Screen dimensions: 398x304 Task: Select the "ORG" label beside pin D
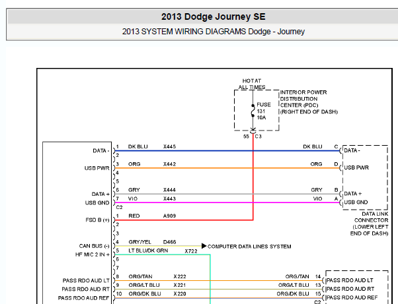(316, 164)
